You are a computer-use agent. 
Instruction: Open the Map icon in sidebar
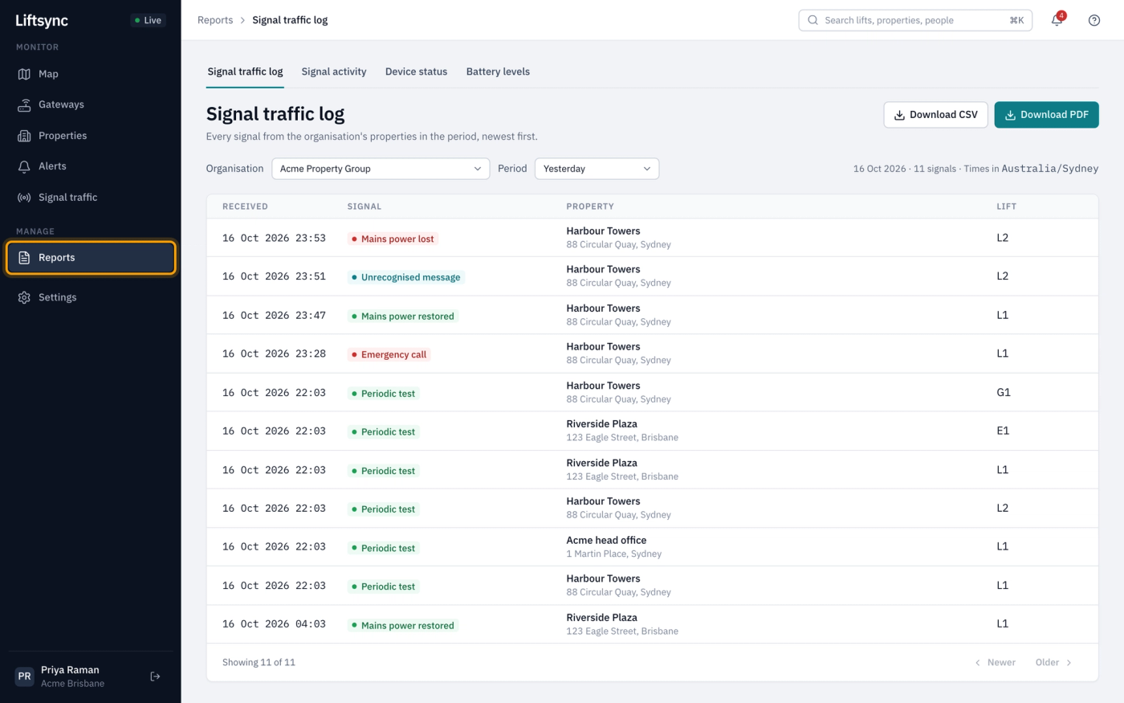point(24,74)
